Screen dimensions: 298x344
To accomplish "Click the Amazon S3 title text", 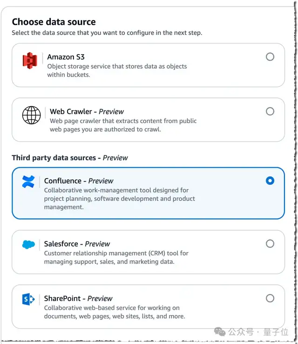I will pos(66,57).
